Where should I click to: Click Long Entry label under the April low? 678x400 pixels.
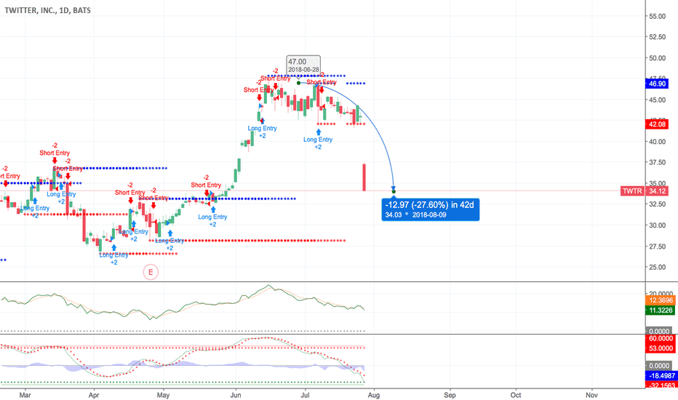pyautogui.click(x=113, y=255)
